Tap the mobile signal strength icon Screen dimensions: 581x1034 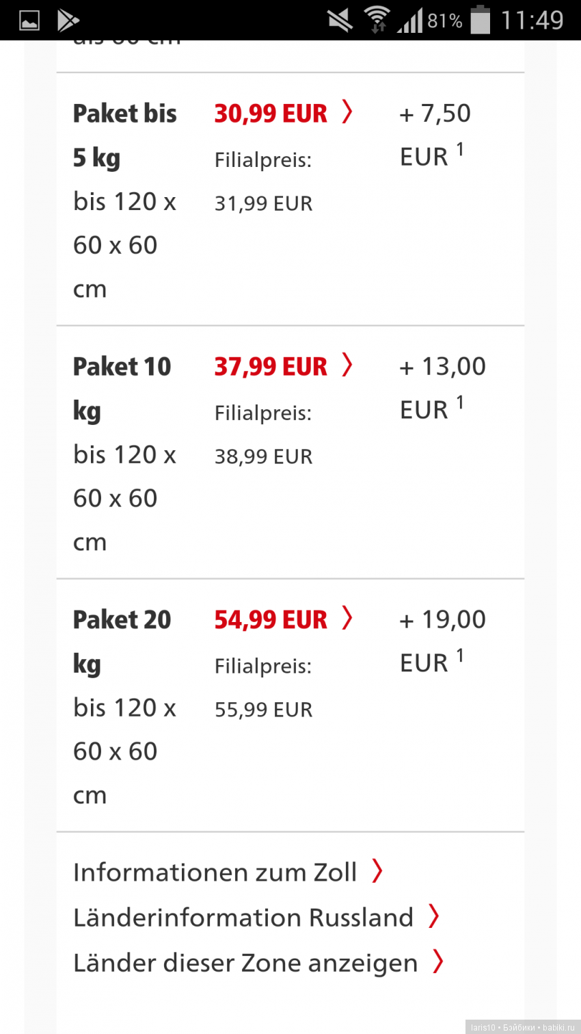410,21
